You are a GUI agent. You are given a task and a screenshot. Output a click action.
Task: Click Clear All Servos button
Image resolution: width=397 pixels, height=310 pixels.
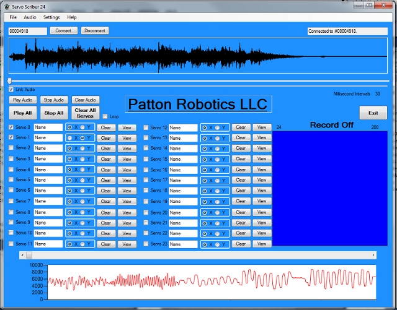(x=86, y=113)
